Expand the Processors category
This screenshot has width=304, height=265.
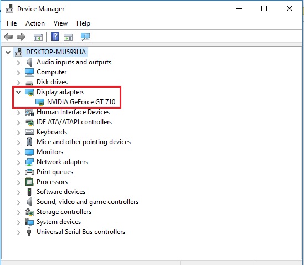[x=19, y=182]
